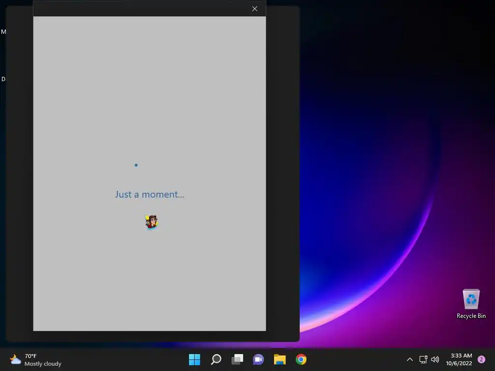
Task: Open Task View from taskbar
Action: (237, 359)
